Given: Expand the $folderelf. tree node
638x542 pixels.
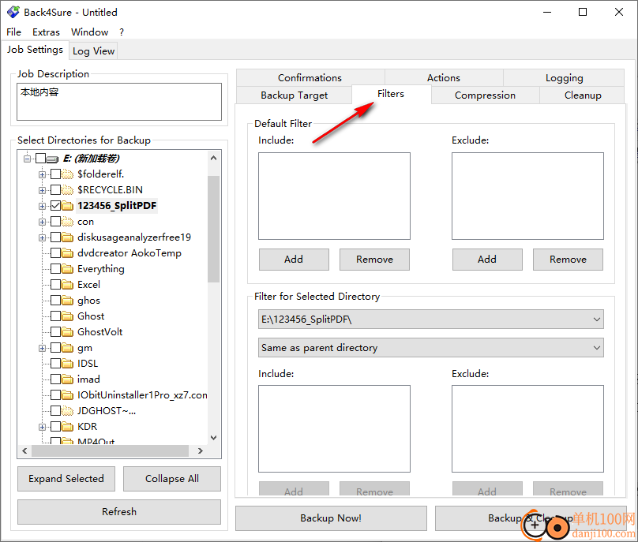Looking at the screenshot, I should (43, 175).
